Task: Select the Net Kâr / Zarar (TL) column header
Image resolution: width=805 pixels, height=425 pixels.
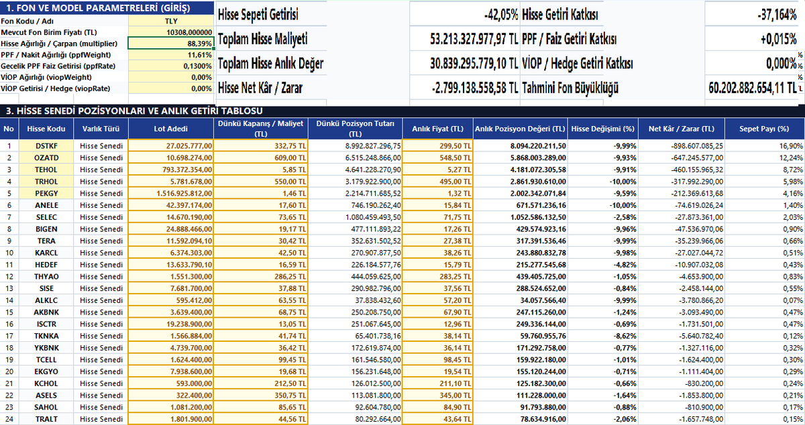Action: pos(681,129)
